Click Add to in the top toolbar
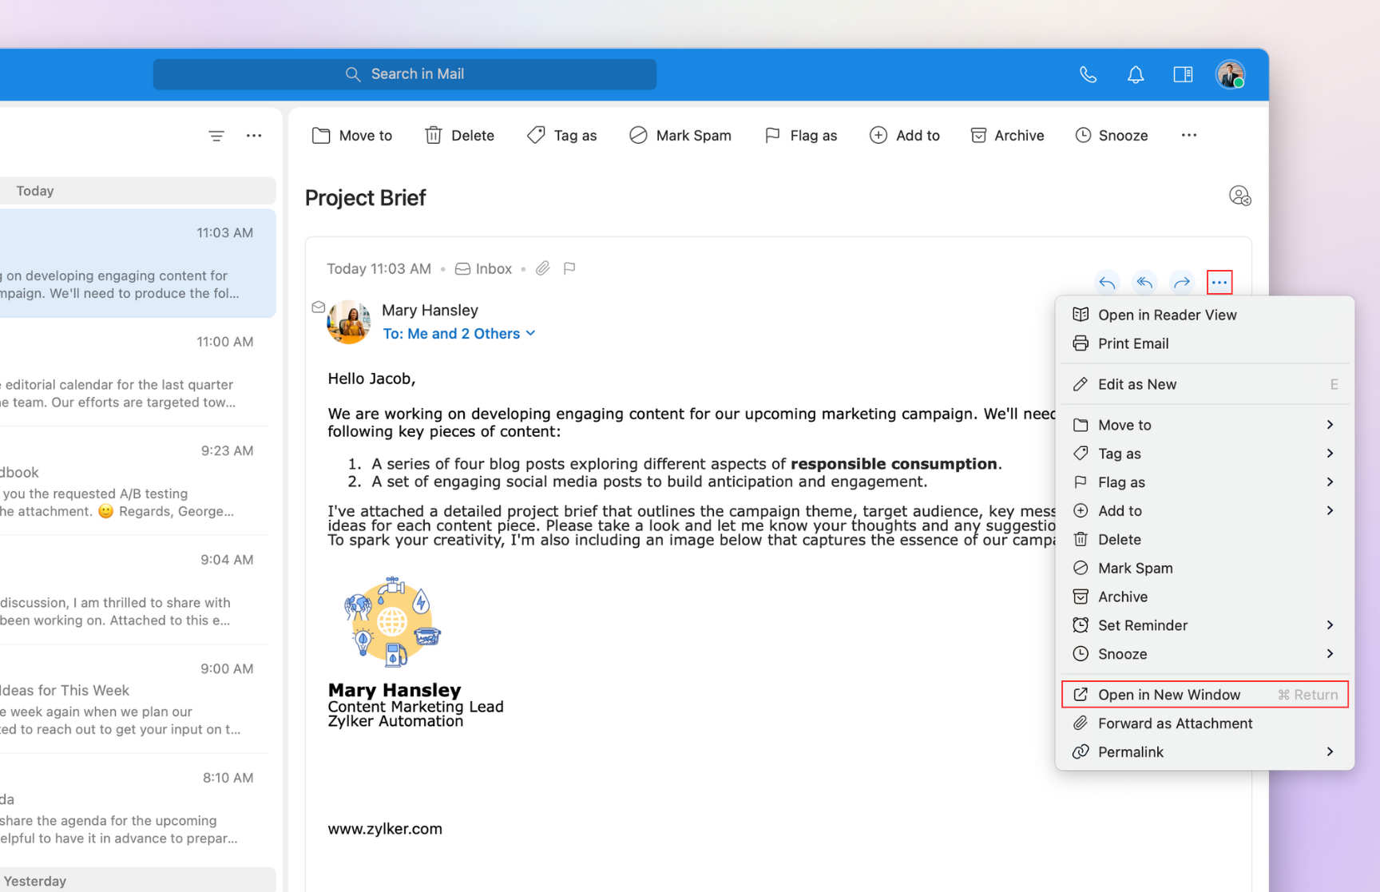The height and width of the screenshot is (892, 1380). click(x=904, y=136)
